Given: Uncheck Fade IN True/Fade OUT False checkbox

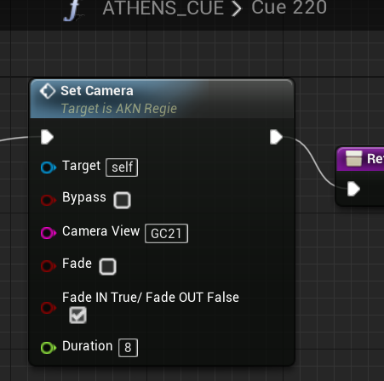Looking at the screenshot, I should (x=77, y=315).
